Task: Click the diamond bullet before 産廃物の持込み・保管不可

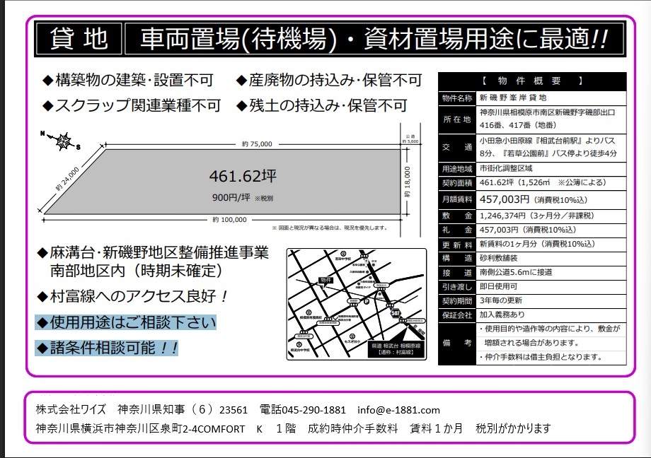Action: [x=241, y=81]
